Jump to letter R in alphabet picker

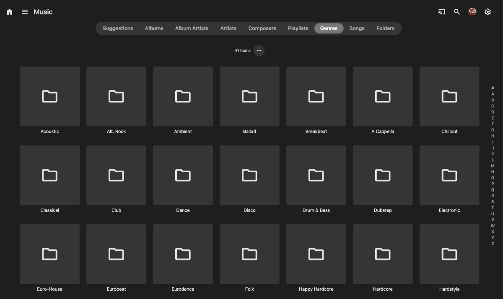tap(493, 196)
